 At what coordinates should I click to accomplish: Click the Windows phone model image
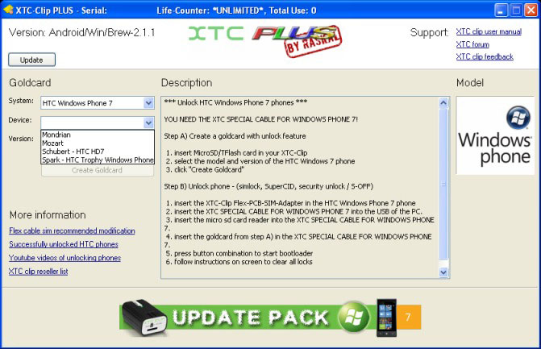click(x=495, y=135)
